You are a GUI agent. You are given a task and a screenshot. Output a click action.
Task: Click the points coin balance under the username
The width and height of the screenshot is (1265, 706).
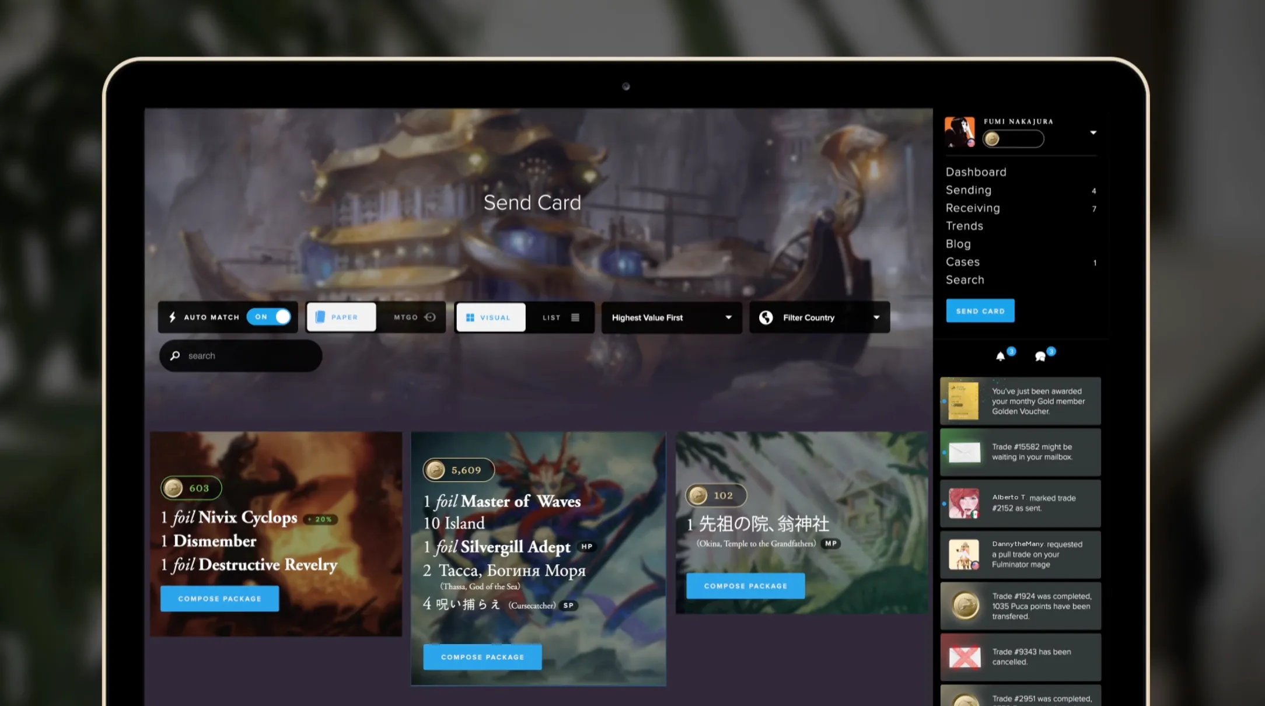[1013, 139]
